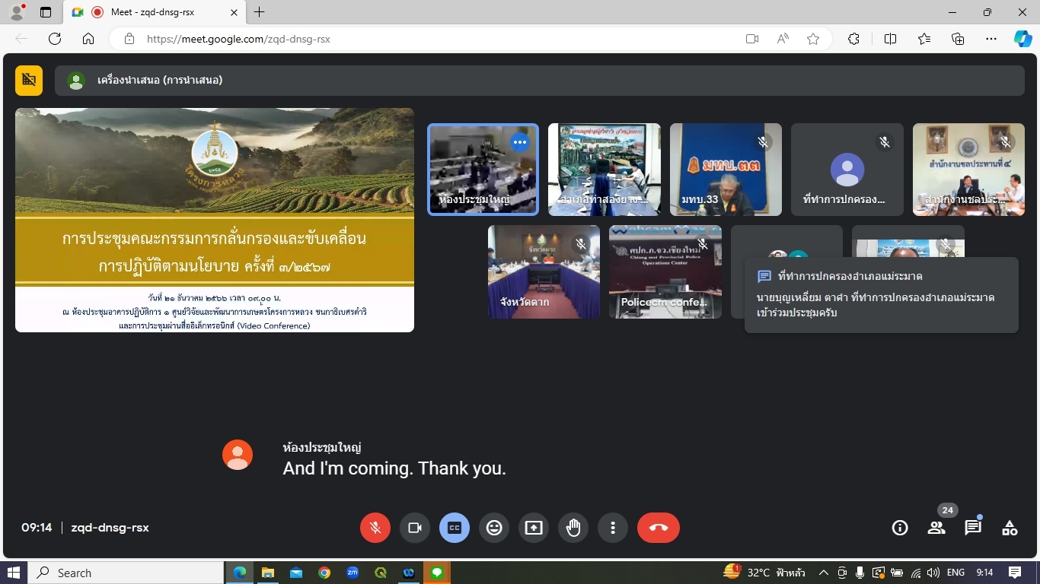Open meeting details info icon

click(900, 528)
